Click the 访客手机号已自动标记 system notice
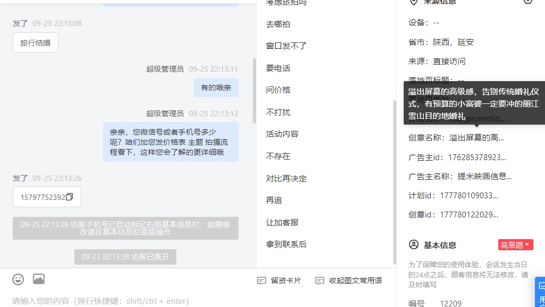545x307 pixels. pos(125,228)
